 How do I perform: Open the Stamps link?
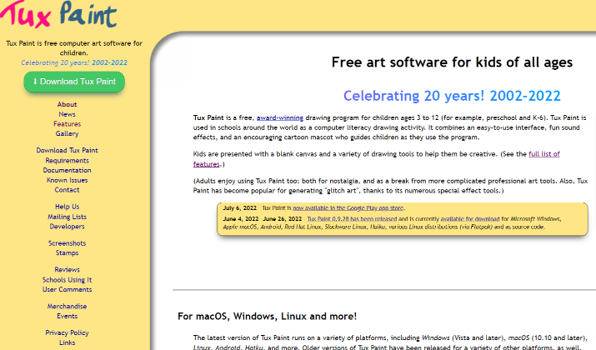(67, 253)
